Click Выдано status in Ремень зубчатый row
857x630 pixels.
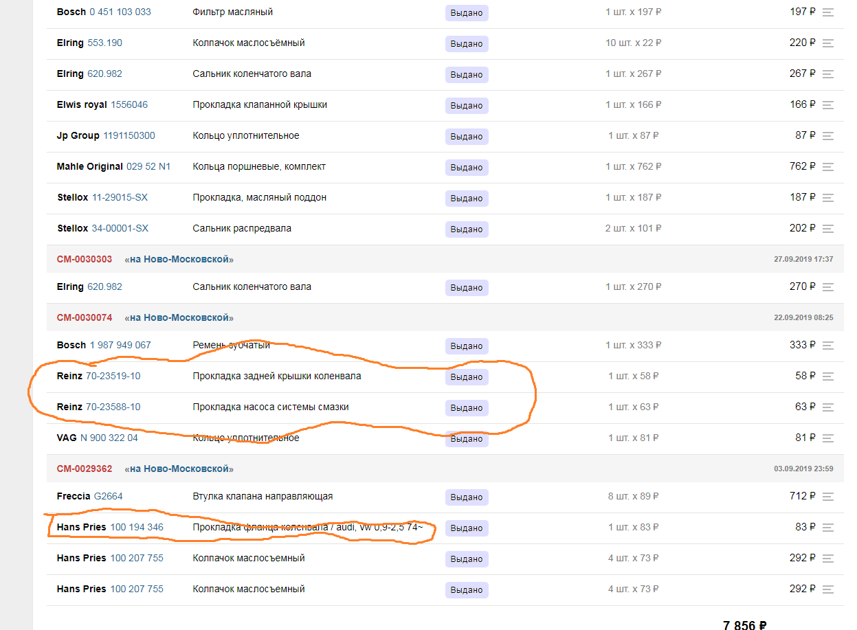click(467, 346)
